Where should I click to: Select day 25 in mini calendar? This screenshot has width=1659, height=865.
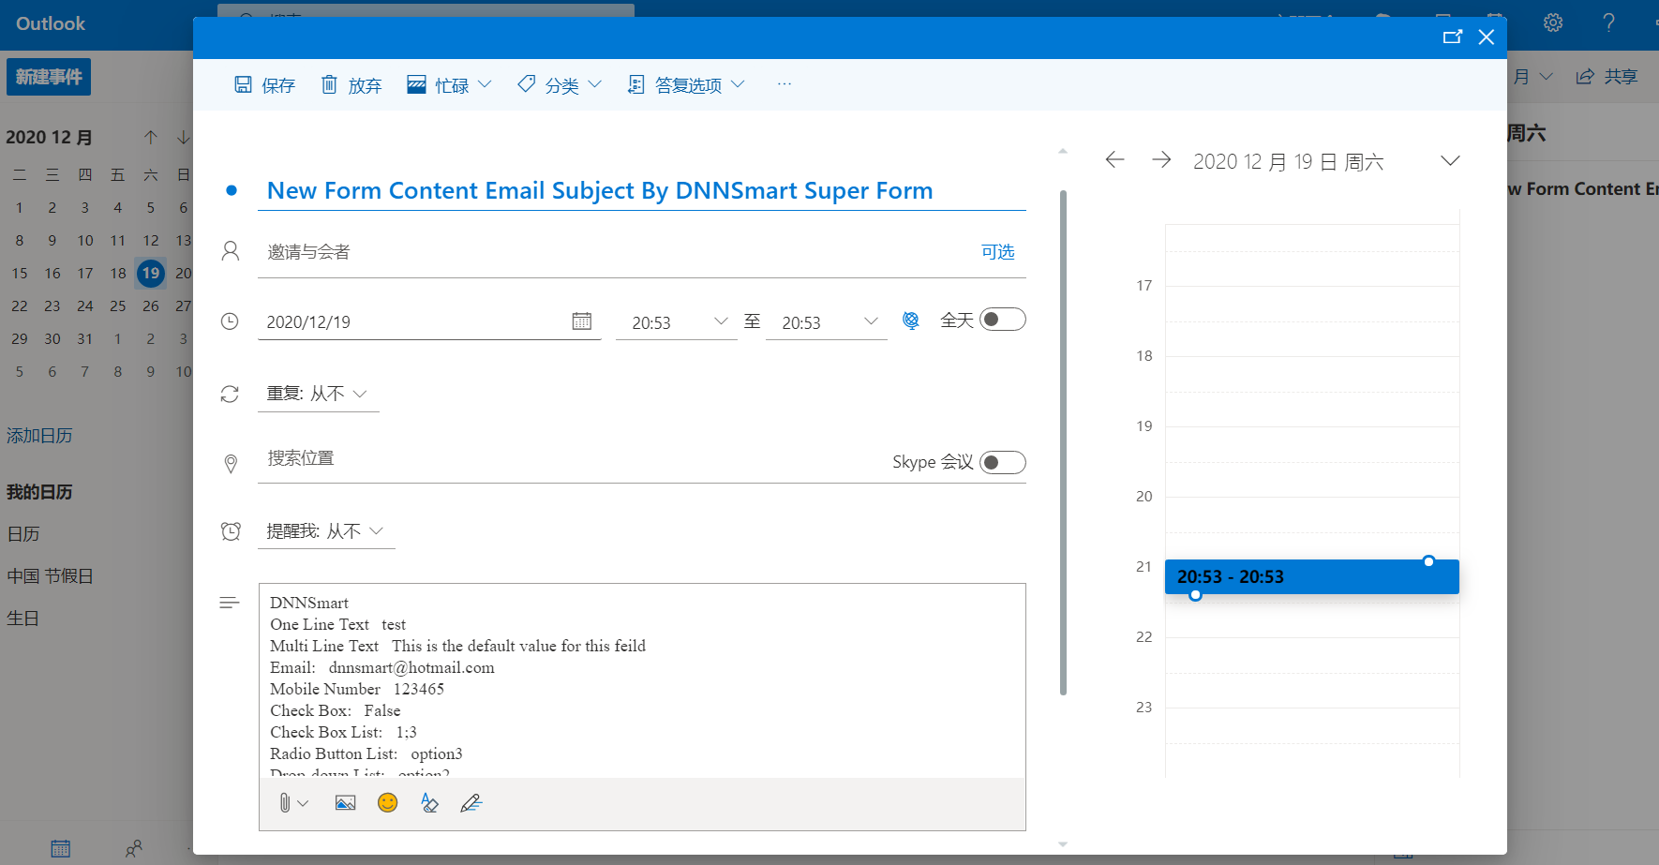118,306
